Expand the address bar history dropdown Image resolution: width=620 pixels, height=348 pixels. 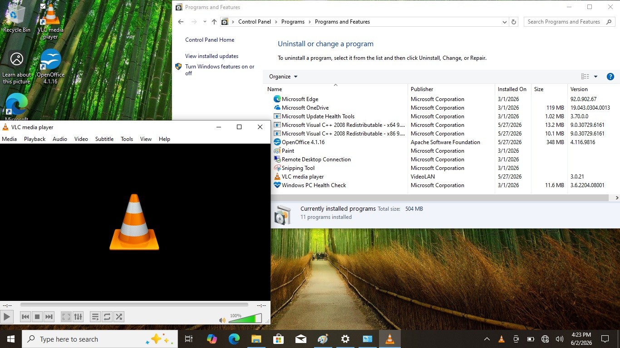[x=505, y=22]
